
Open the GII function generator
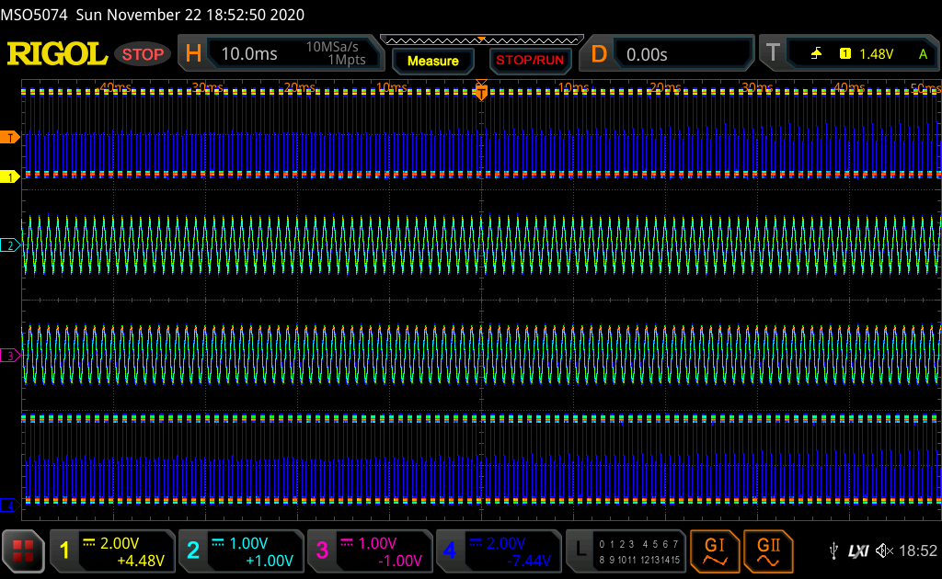pos(768,551)
